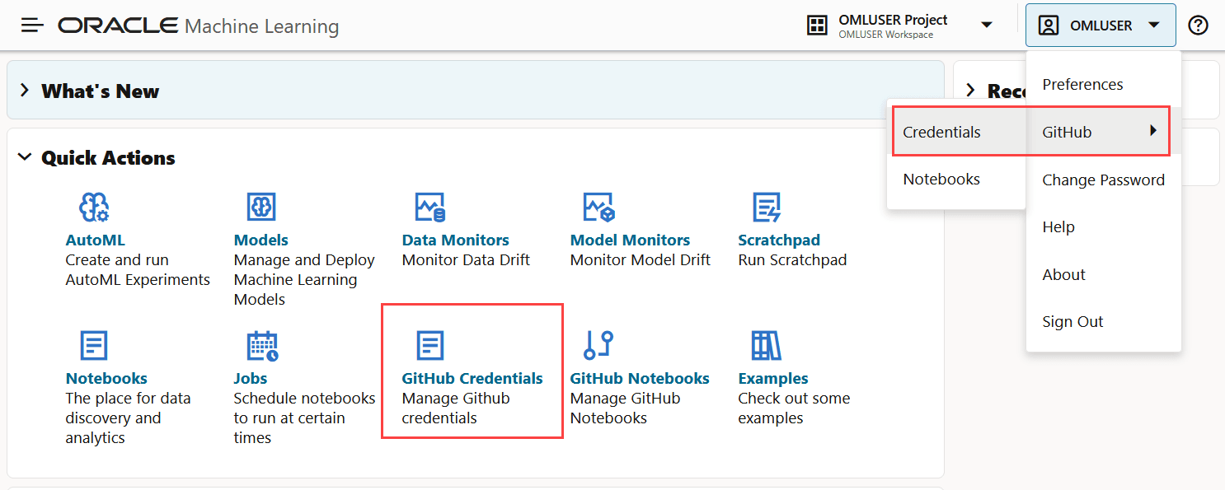Toggle the OMLUSER user menu arrow

click(x=1154, y=26)
